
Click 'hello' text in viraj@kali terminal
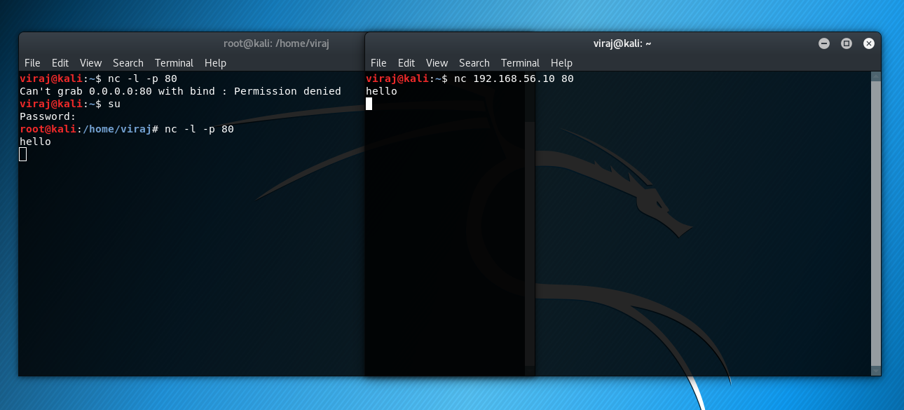click(381, 91)
